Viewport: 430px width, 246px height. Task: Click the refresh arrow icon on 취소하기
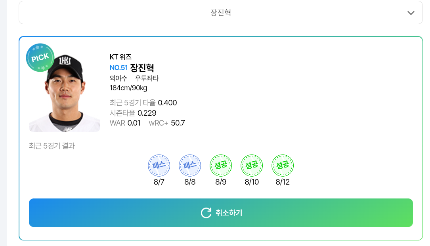[x=206, y=213]
